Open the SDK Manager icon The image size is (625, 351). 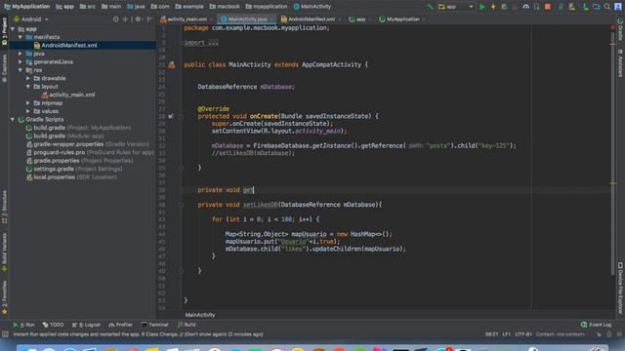click(585, 7)
